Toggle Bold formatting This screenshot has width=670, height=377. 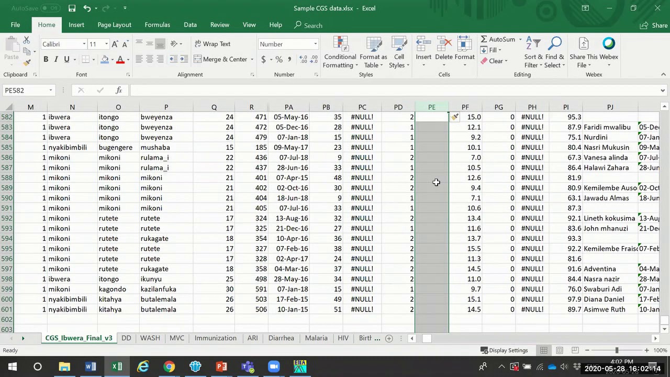click(46, 60)
